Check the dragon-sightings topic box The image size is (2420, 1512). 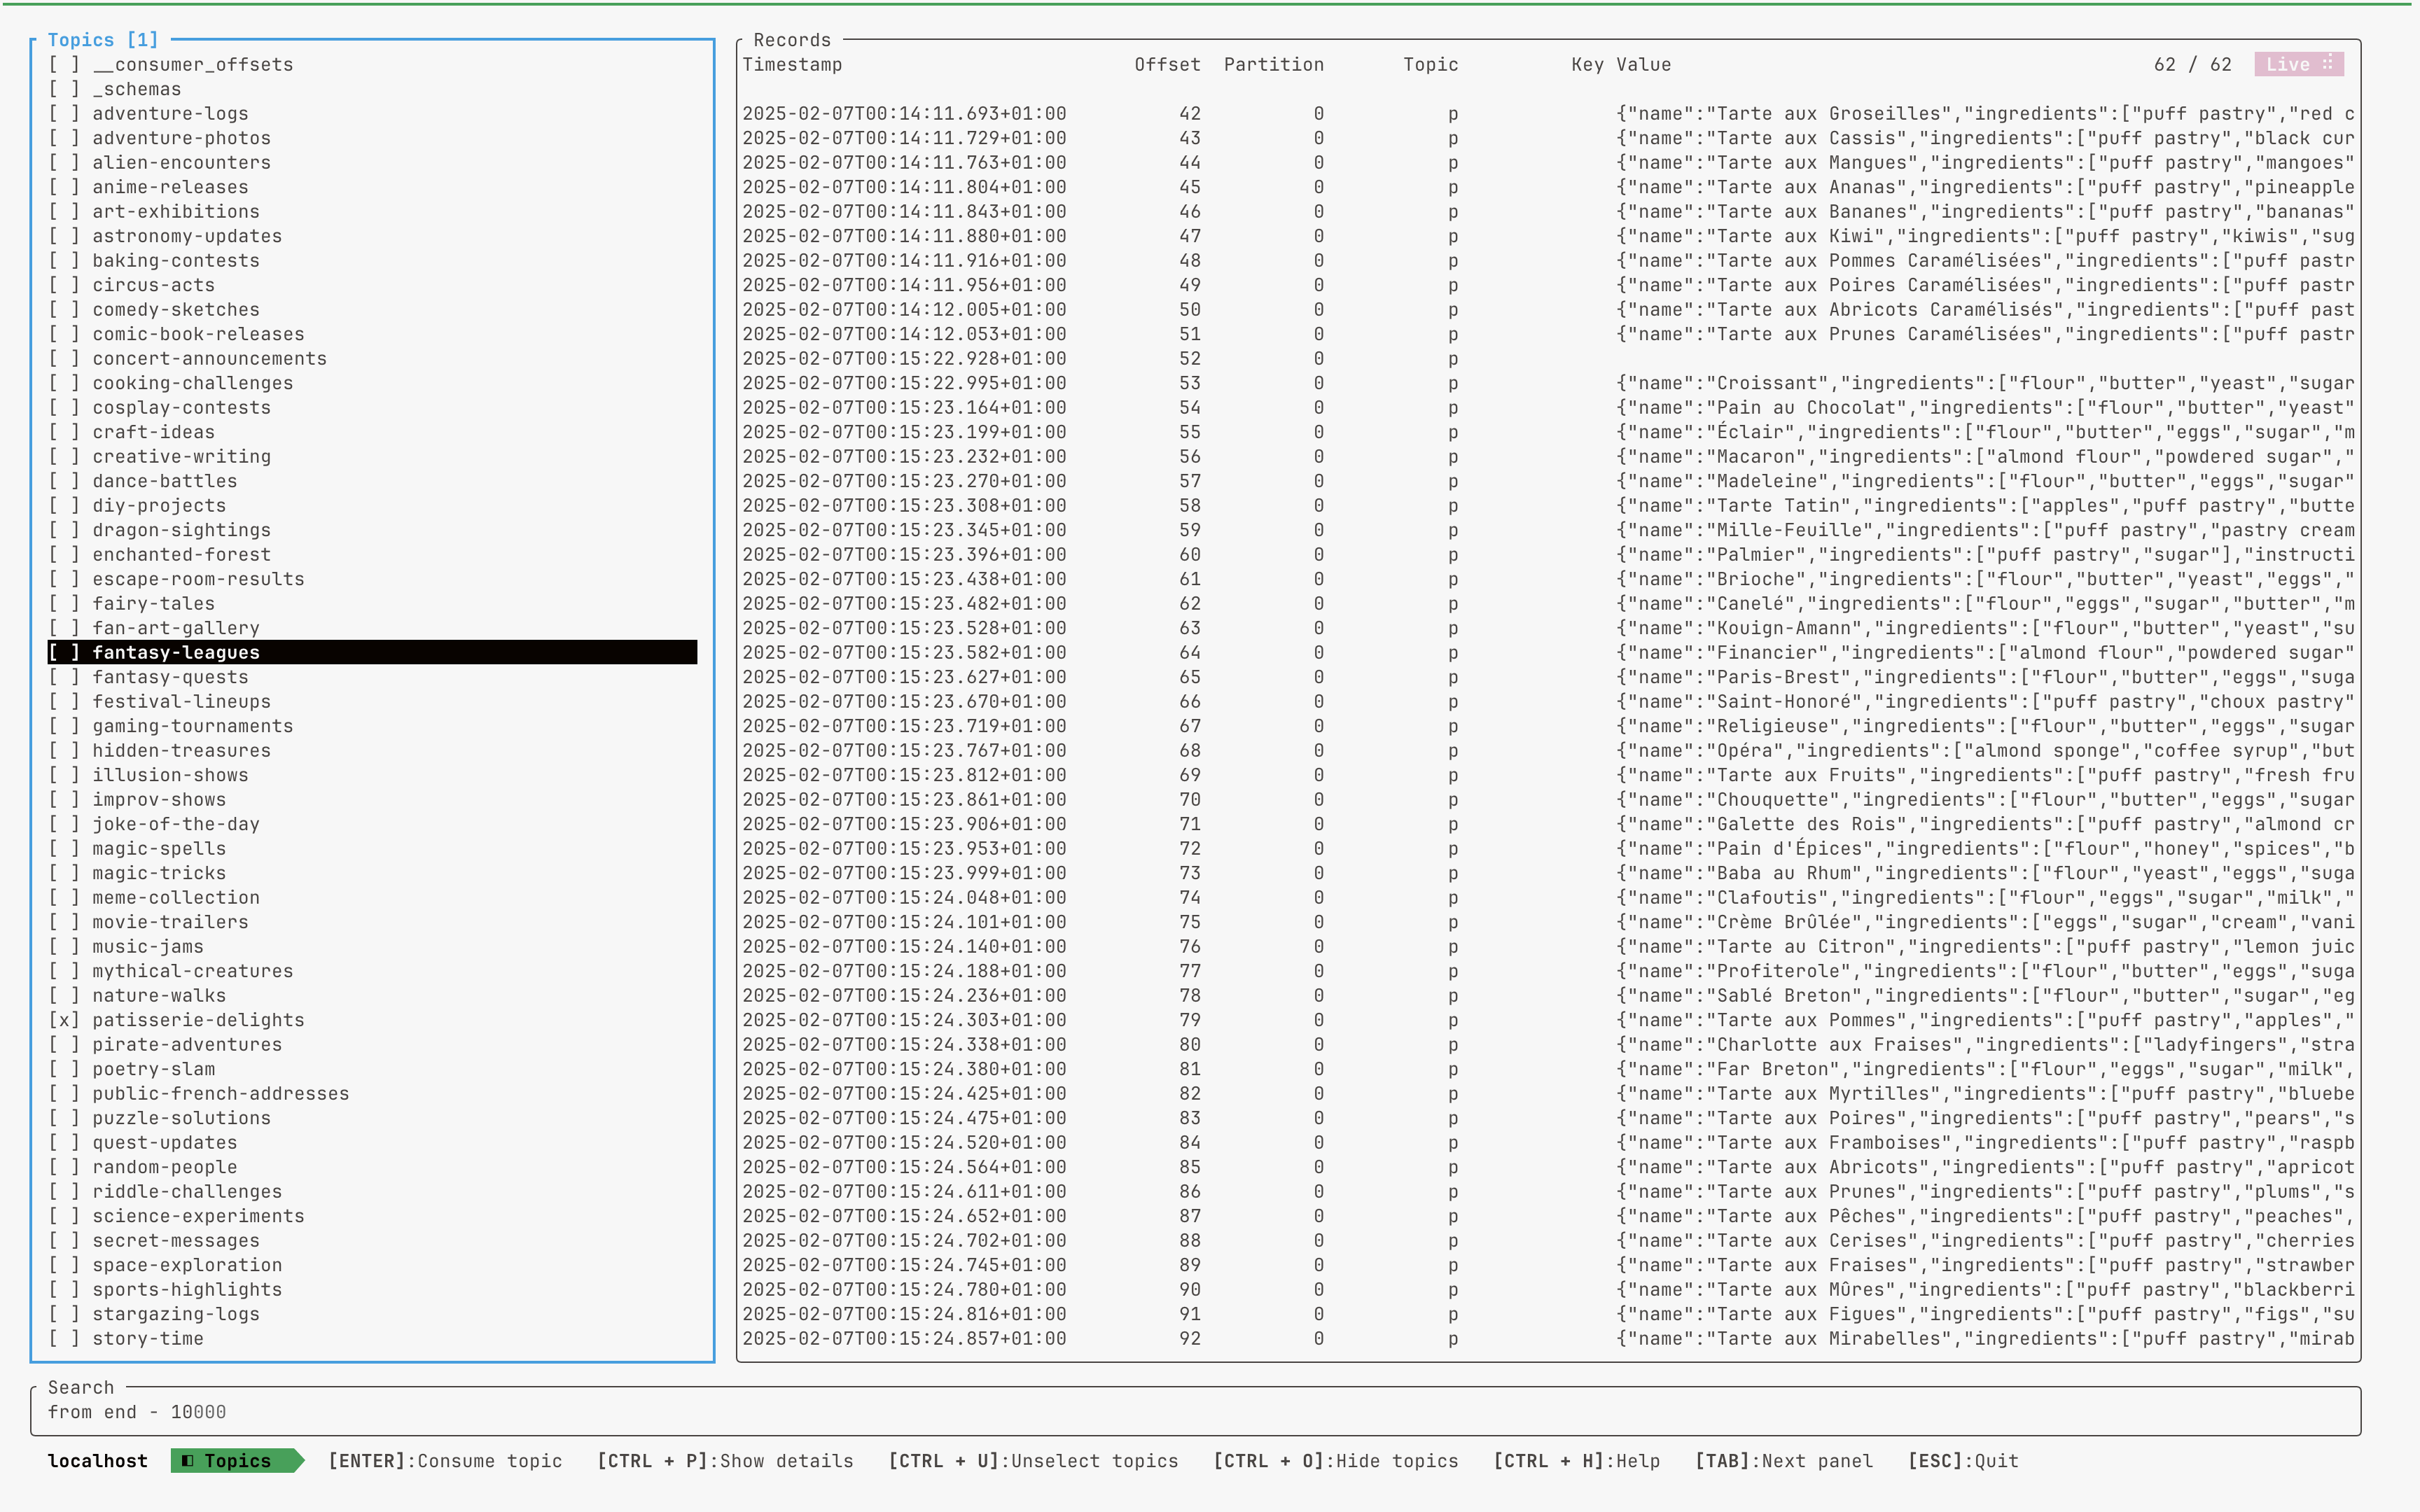click(x=64, y=530)
